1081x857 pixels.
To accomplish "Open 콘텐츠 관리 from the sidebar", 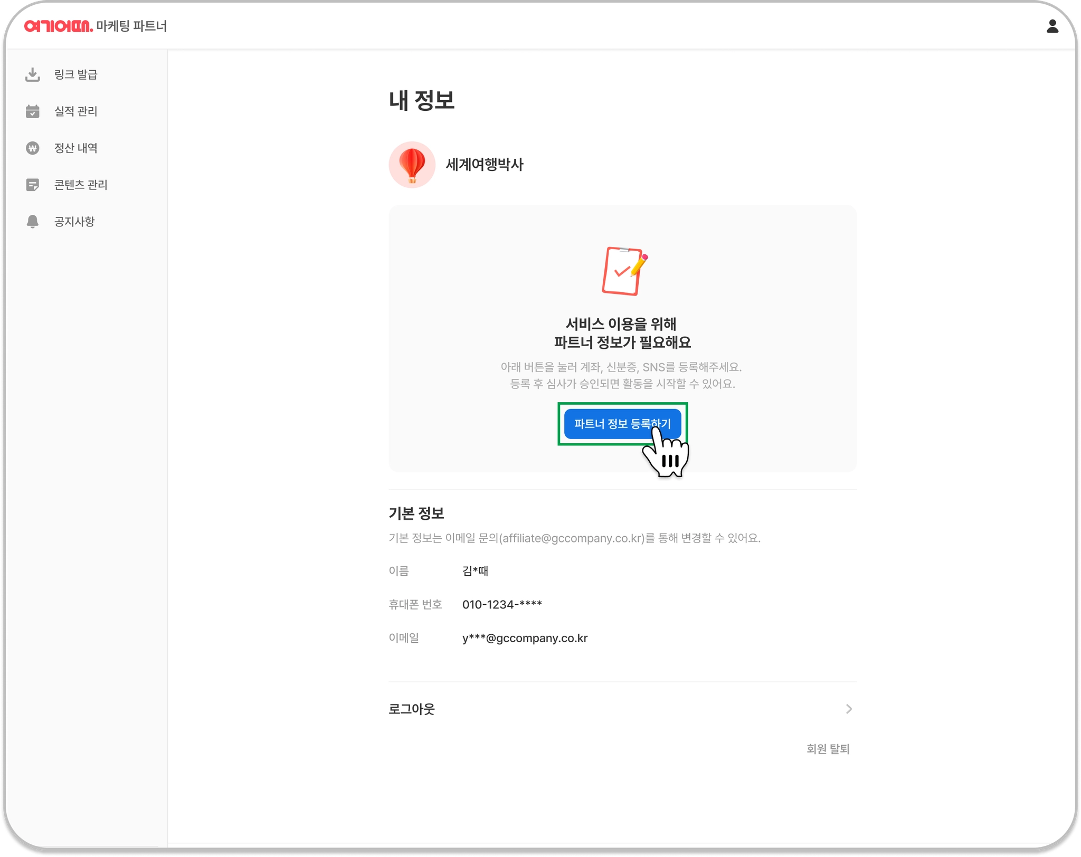I will coord(81,185).
